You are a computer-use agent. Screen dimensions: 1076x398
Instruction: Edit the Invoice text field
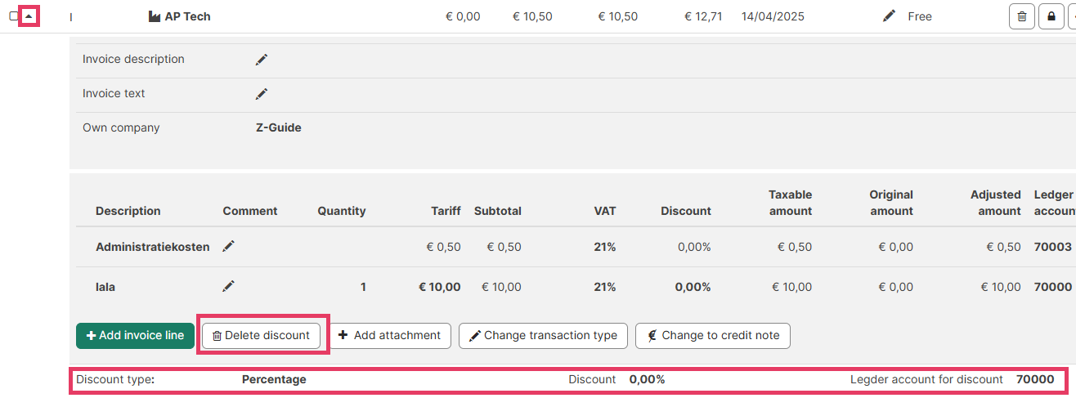coord(262,94)
